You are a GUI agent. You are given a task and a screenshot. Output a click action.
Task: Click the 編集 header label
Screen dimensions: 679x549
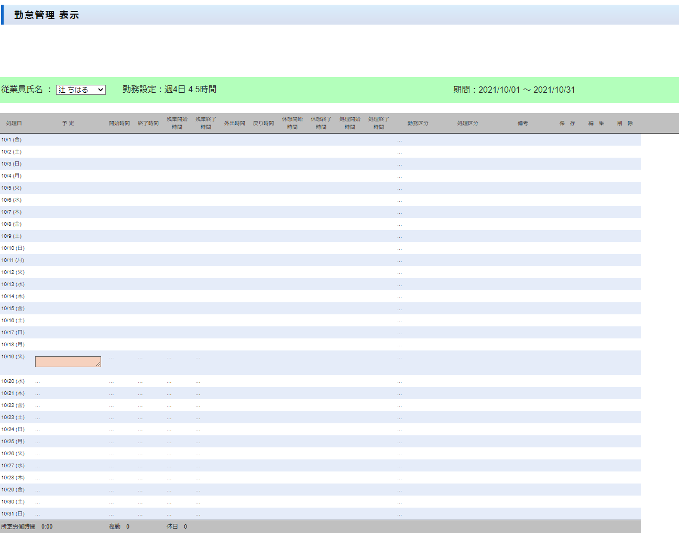(596, 124)
